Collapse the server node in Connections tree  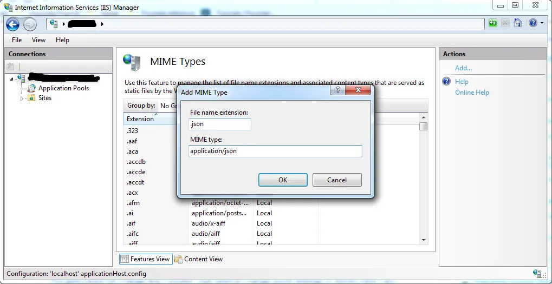pyautogui.click(x=11, y=79)
